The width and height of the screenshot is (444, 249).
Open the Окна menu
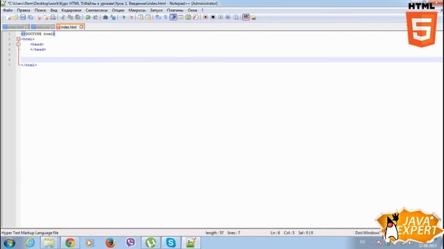[192, 10]
